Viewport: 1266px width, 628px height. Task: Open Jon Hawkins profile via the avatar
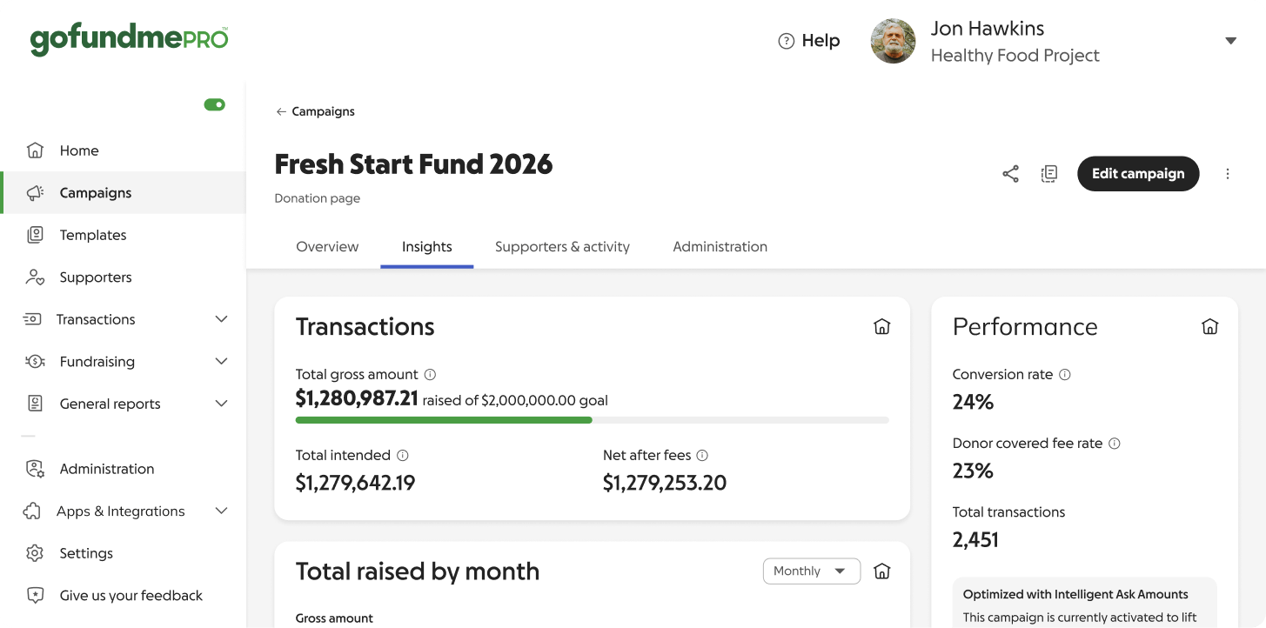coord(893,40)
